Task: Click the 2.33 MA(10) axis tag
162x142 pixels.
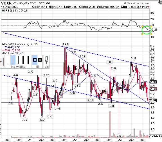Action: pos(153,89)
